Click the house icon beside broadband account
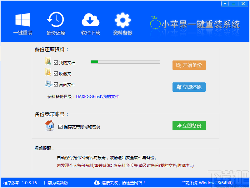The width and height of the screenshot is (250, 188). [50, 125]
